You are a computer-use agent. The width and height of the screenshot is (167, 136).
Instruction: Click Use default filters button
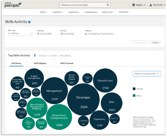[141, 43]
